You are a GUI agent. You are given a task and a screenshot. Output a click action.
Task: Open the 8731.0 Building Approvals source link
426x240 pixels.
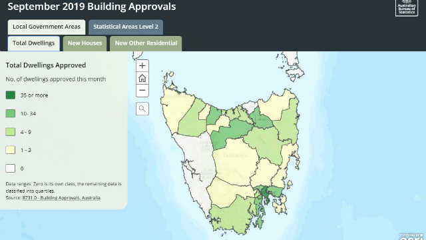pyautogui.click(x=61, y=198)
